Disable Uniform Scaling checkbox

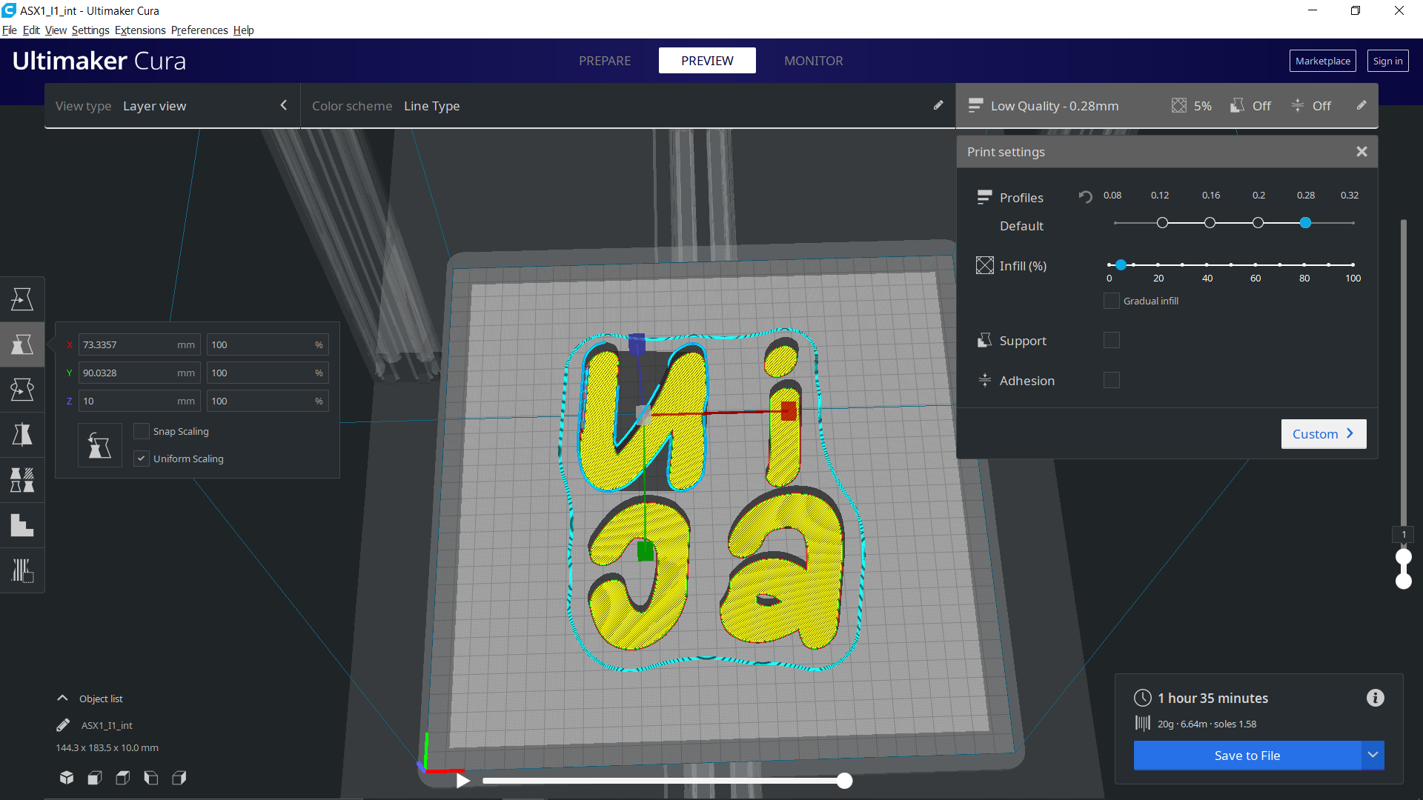point(142,459)
